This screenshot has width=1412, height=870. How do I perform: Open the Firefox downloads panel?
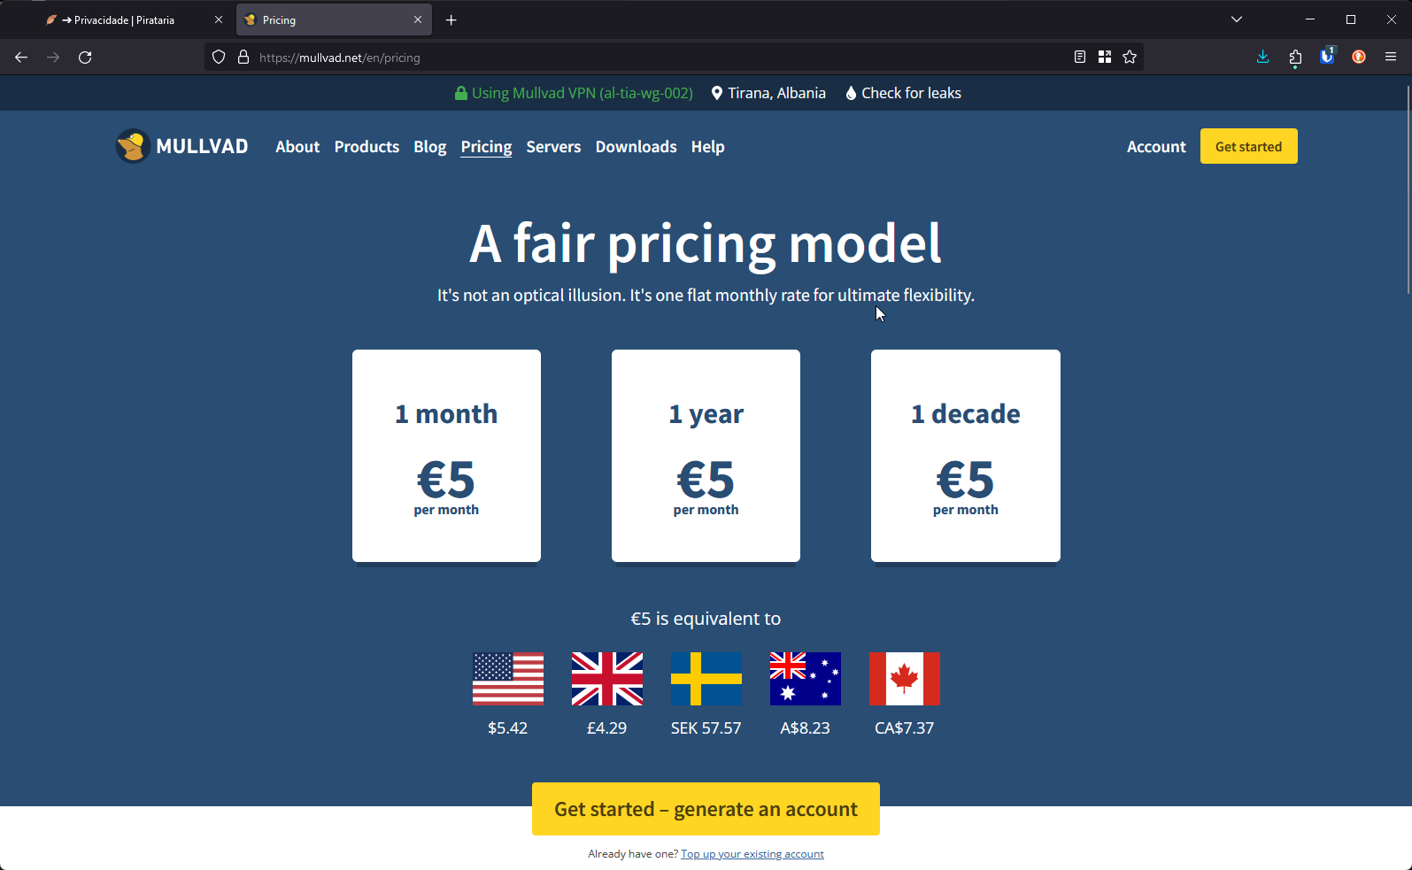pyautogui.click(x=1262, y=58)
